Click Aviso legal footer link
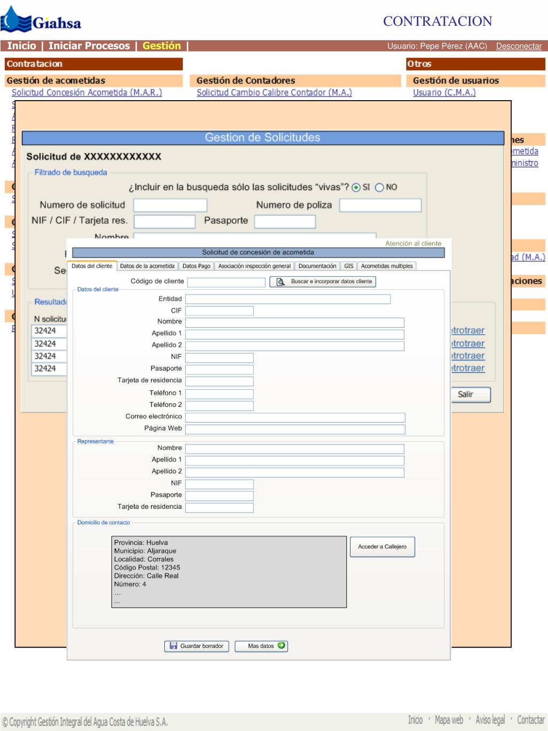 point(490,720)
